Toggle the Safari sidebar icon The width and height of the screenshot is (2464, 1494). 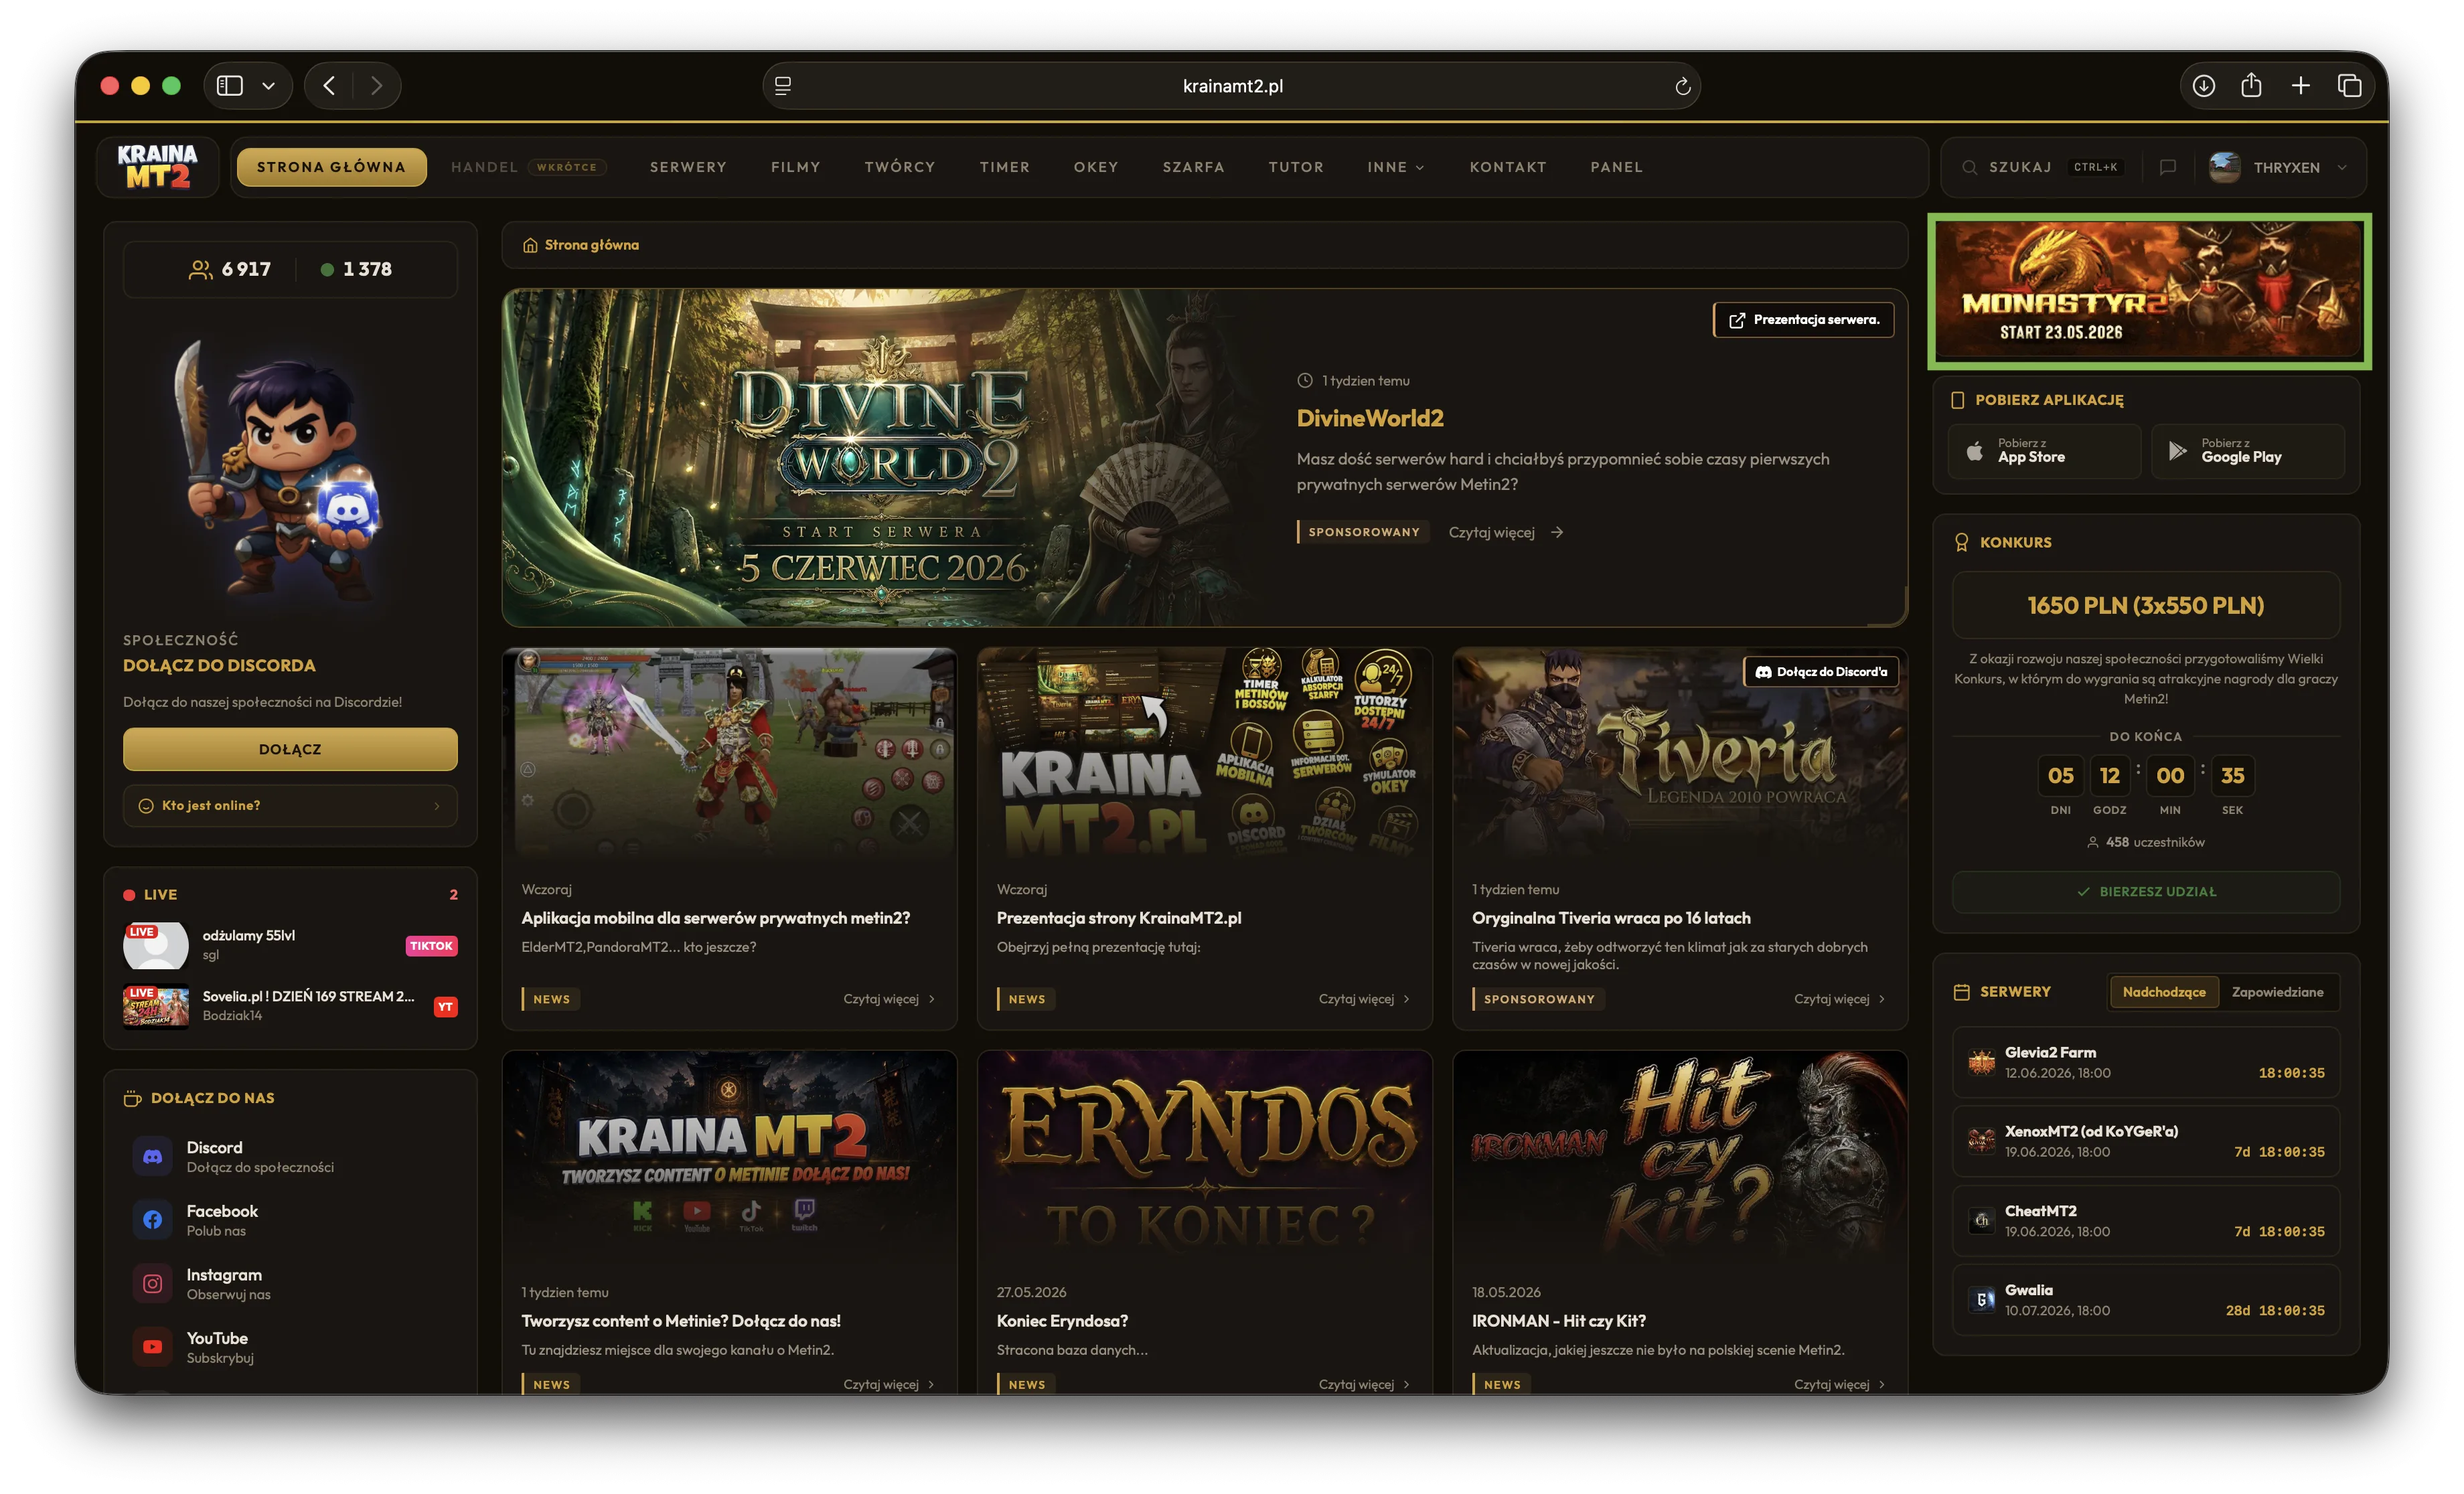230,86
